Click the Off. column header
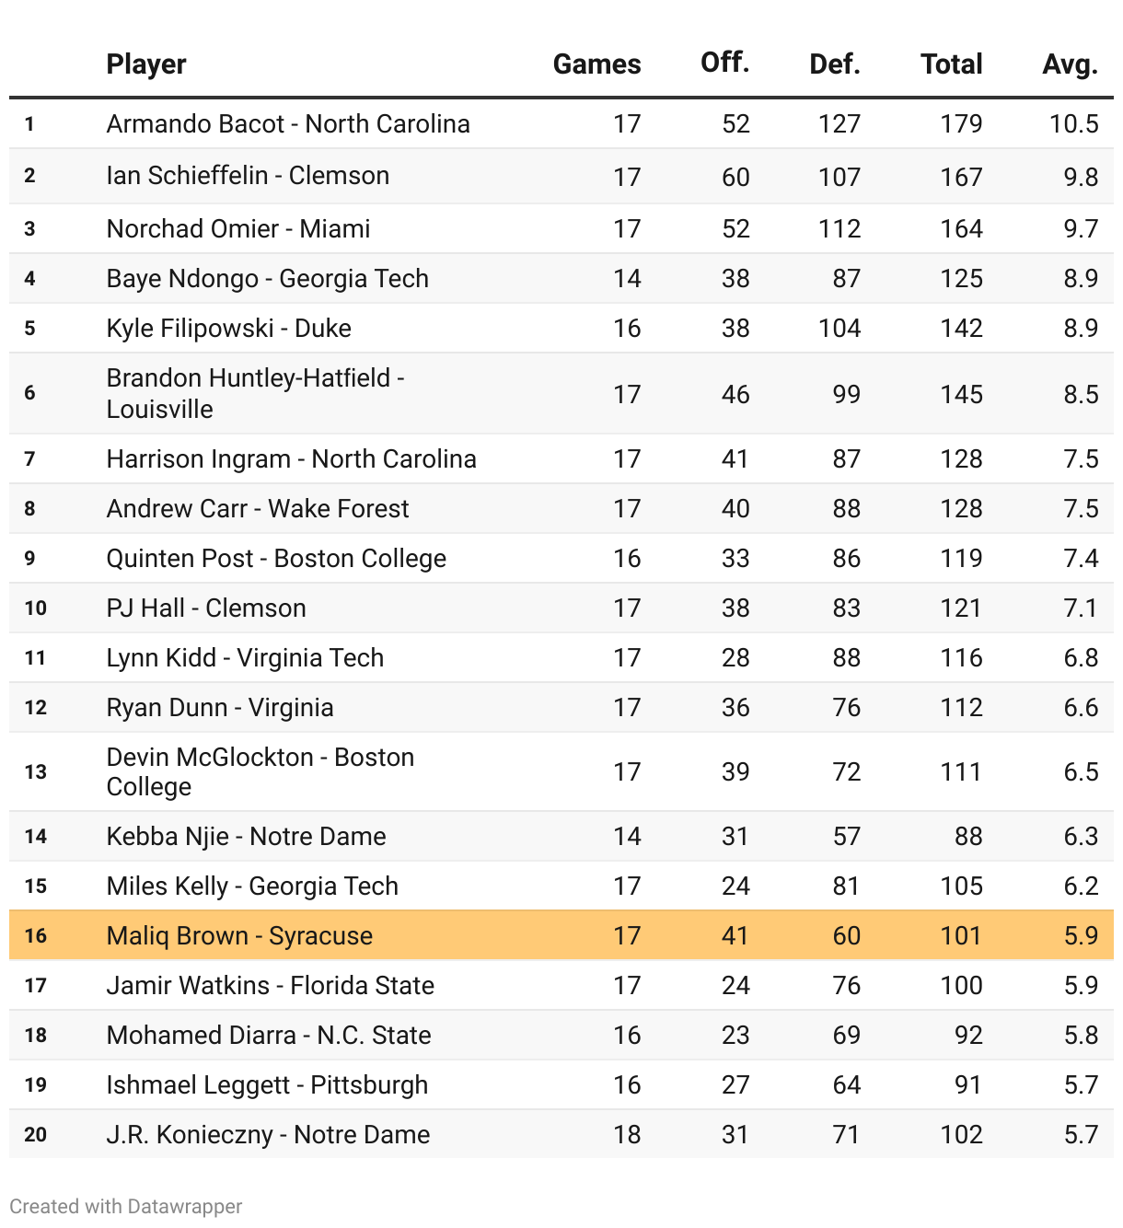The image size is (1123, 1228). (724, 63)
